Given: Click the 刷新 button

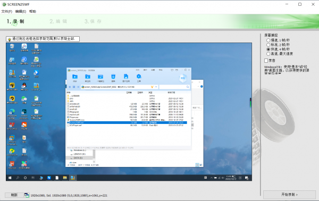Looking at the screenshot, I should tap(14, 195).
